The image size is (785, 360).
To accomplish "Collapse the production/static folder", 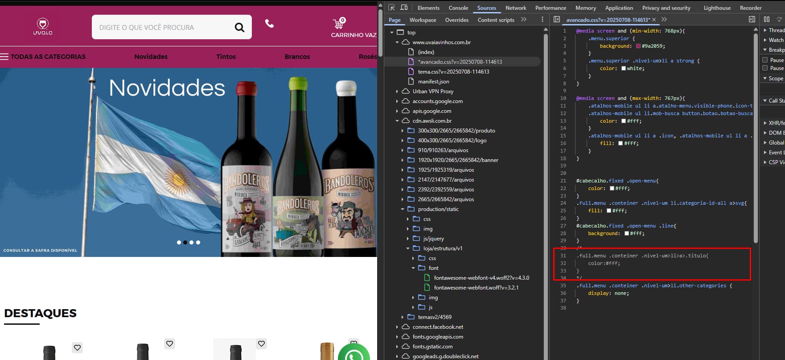I will coord(403,209).
